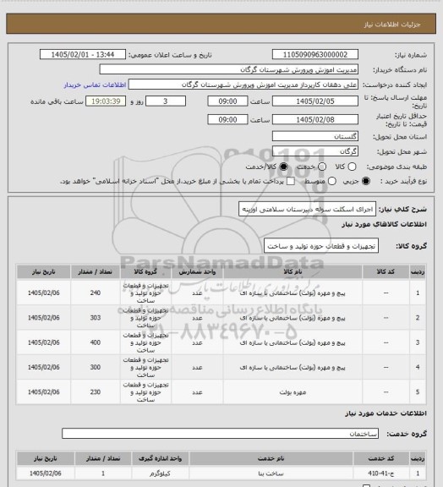Click the row 1 پیچ و مهره item name
Viewport: 443px width, 487px height.
[x=293, y=293]
